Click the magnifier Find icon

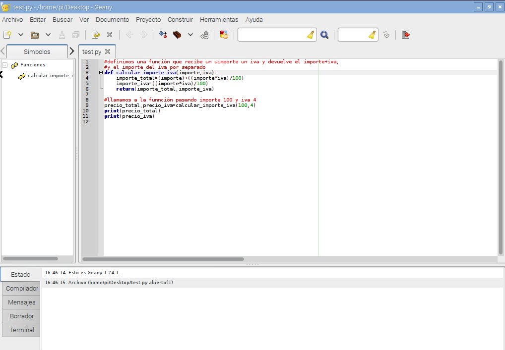tap(324, 35)
